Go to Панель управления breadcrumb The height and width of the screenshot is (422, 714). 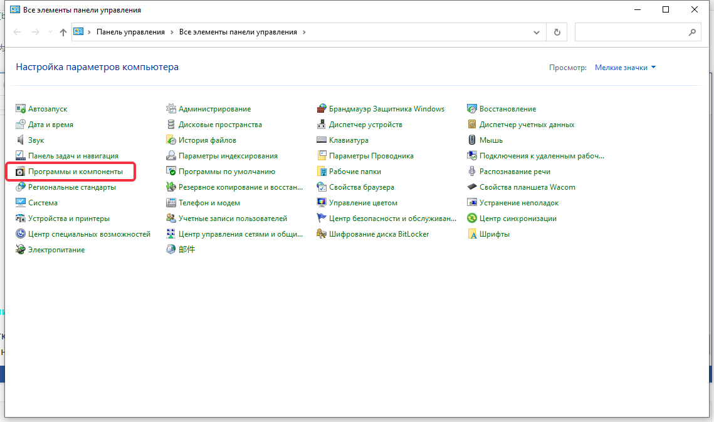130,32
